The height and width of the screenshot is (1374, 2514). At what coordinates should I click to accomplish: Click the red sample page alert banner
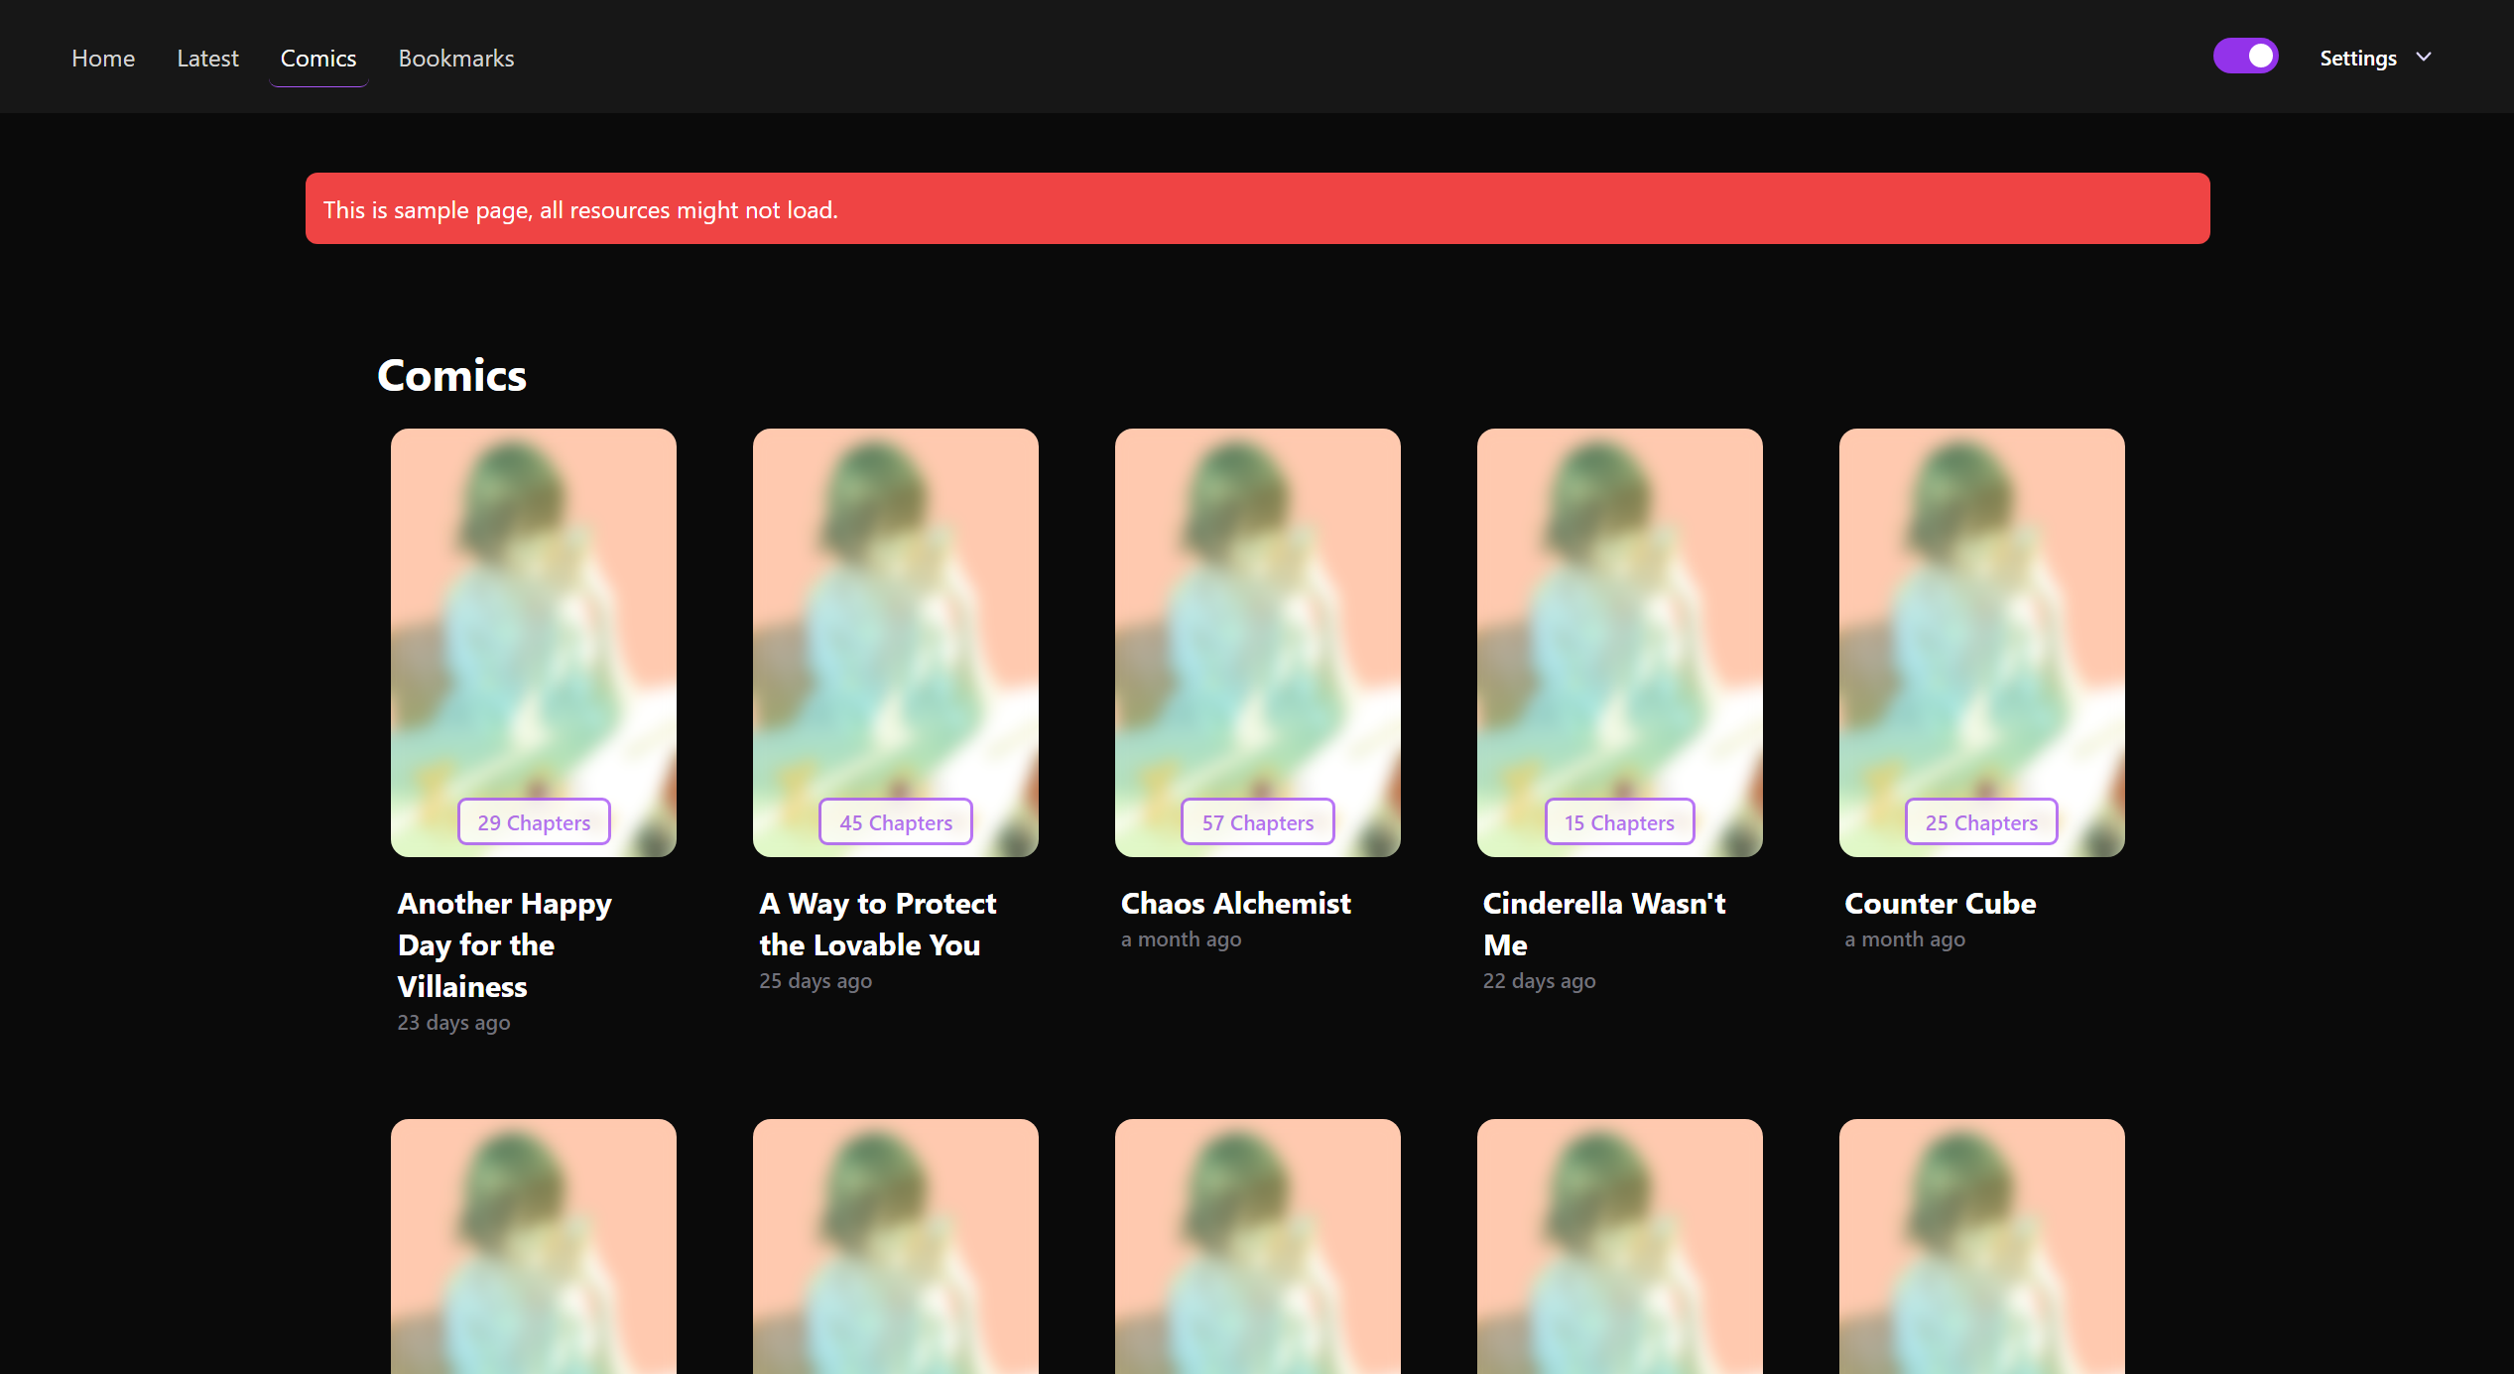[x=1257, y=208]
